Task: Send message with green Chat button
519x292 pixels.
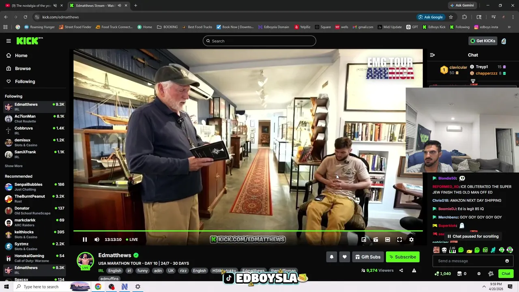Action: pyautogui.click(x=506, y=274)
